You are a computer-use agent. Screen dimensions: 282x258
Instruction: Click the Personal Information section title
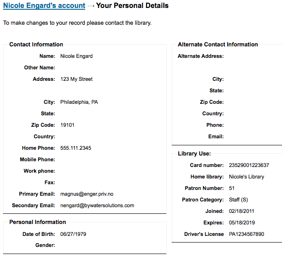pyautogui.click(x=38, y=222)
